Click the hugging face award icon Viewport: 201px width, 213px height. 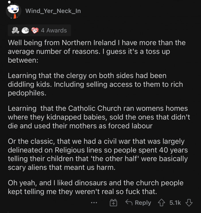(25, 30)
